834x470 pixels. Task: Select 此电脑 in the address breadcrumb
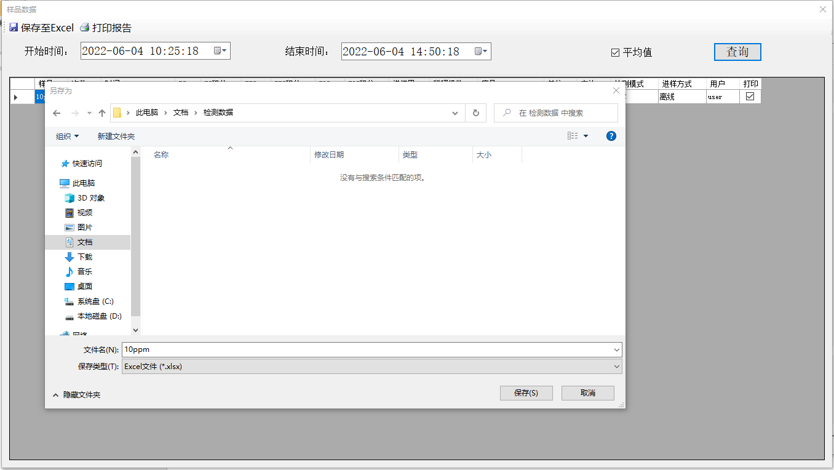pyautogui.click(x=147, y=113)
